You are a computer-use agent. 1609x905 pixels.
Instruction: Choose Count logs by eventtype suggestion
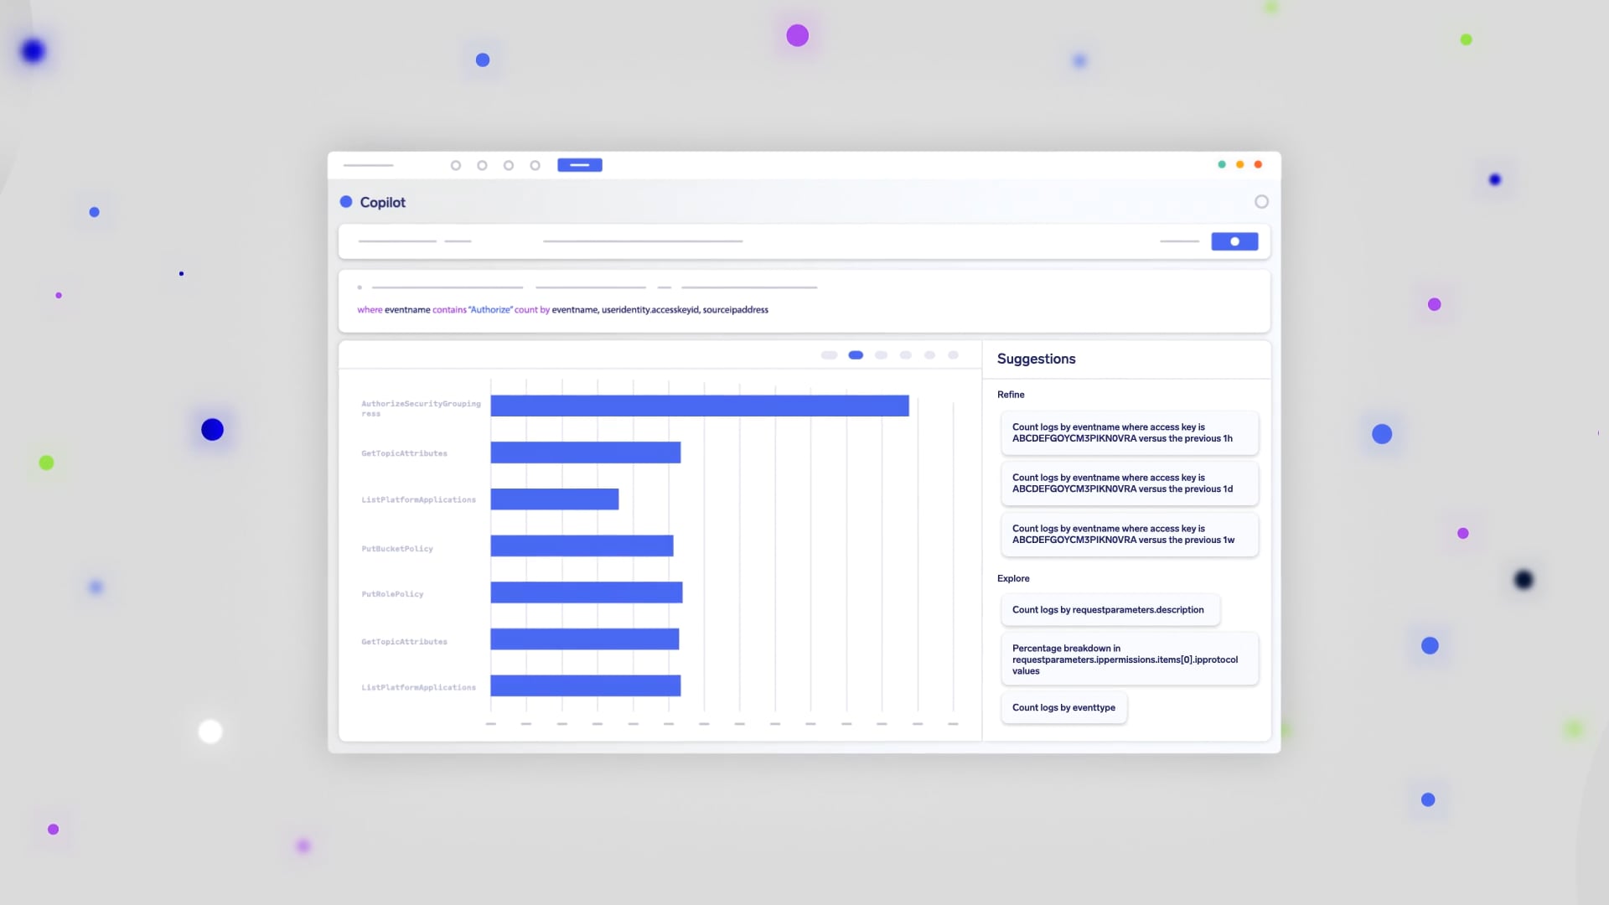[1063, 708]
